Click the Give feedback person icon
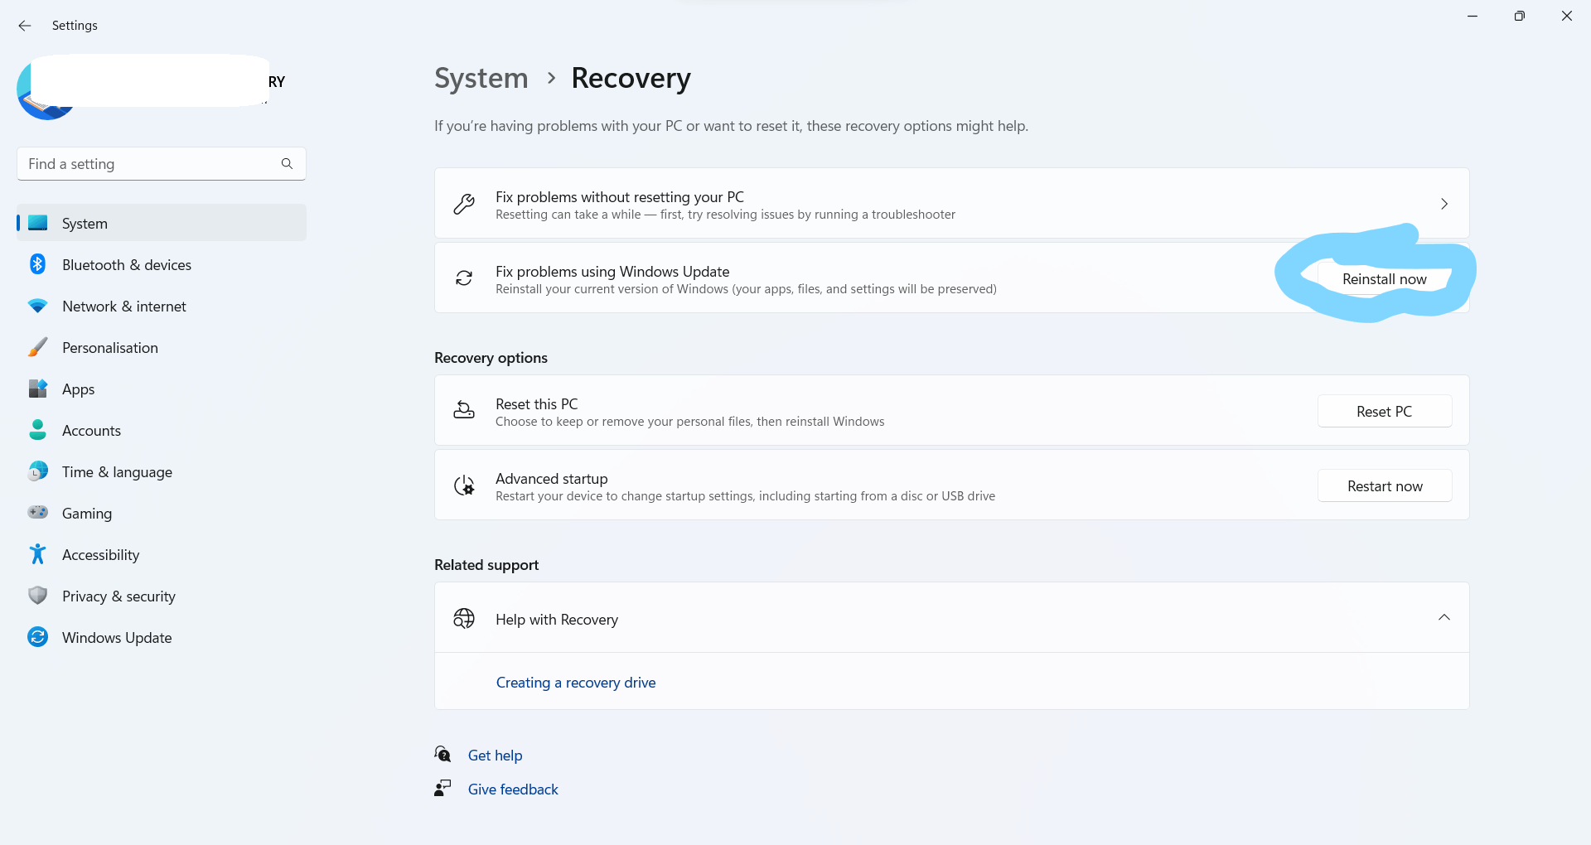 (x=443, y=788)
